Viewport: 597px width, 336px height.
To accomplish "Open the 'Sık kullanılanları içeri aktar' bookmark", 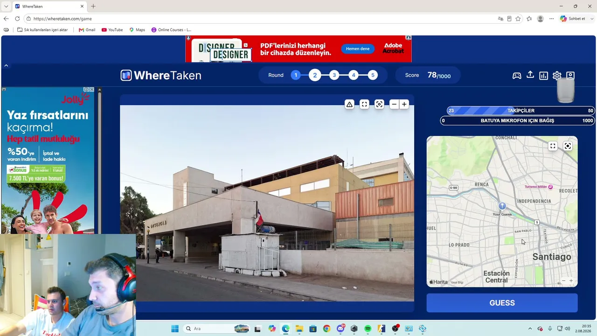I will (42, 30).
